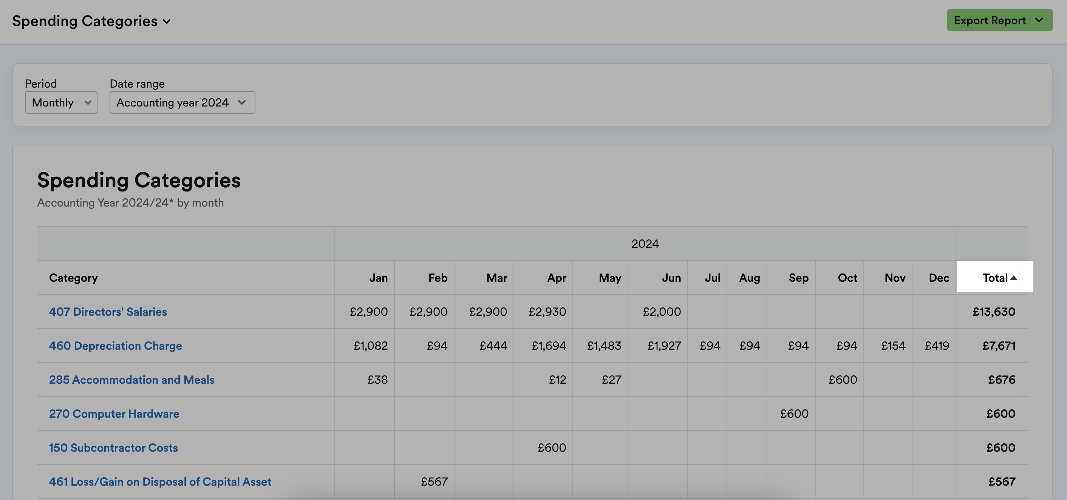
Task: Click the £444 March Depreciation Charge value
Action: pos(493,346)
